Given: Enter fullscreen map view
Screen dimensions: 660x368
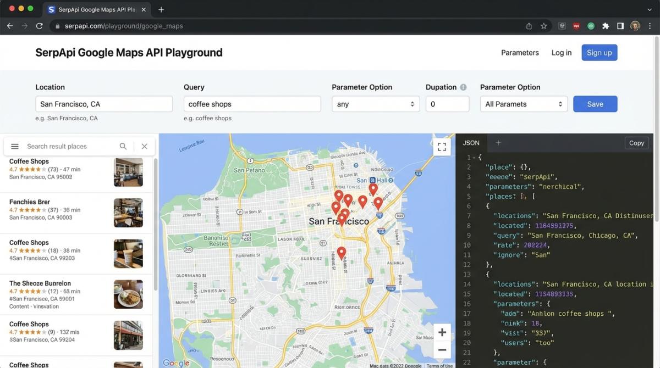Looking at the screenshot, I should 441,147.
